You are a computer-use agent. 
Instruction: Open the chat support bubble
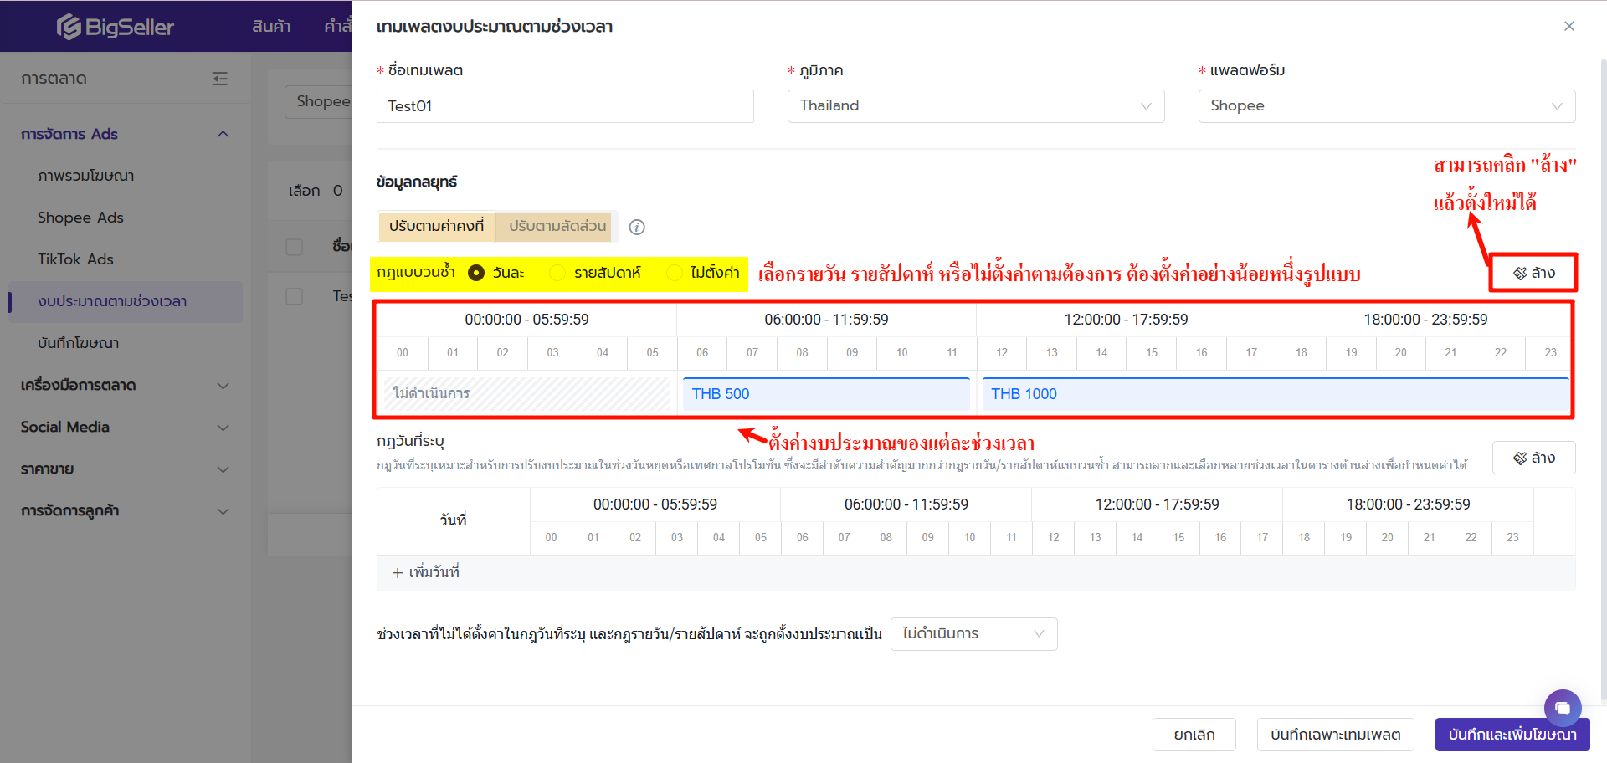point(1562,708)
